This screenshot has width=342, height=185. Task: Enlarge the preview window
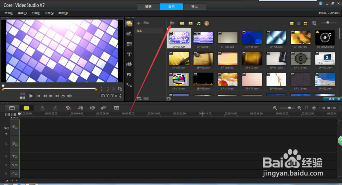pos(120,89)
